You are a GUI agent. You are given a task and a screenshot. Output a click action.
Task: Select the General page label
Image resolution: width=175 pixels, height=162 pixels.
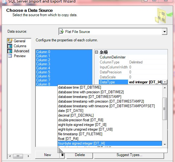(20, 41)
